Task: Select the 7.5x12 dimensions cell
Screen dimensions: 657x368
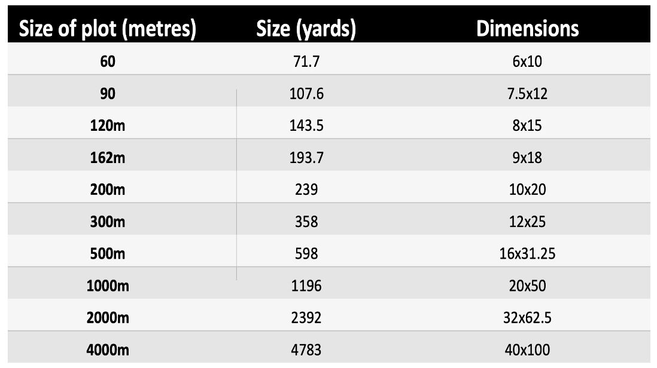Action: pos(527,94)
